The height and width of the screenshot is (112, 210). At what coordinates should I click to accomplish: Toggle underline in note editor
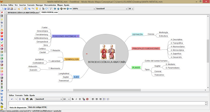click(x=80, y=99)
